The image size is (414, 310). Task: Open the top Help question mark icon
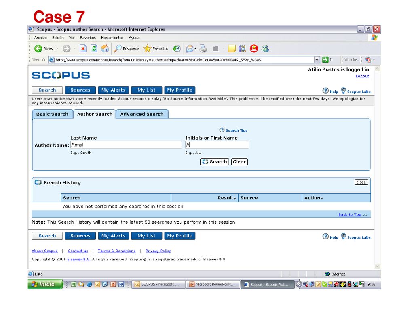tap(325, 91)
